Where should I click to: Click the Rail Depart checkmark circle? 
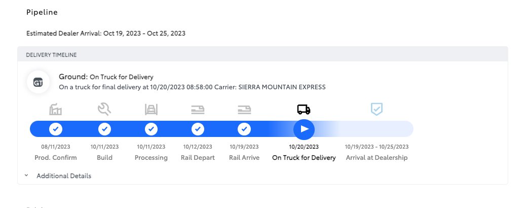click(x=198, y=129)
